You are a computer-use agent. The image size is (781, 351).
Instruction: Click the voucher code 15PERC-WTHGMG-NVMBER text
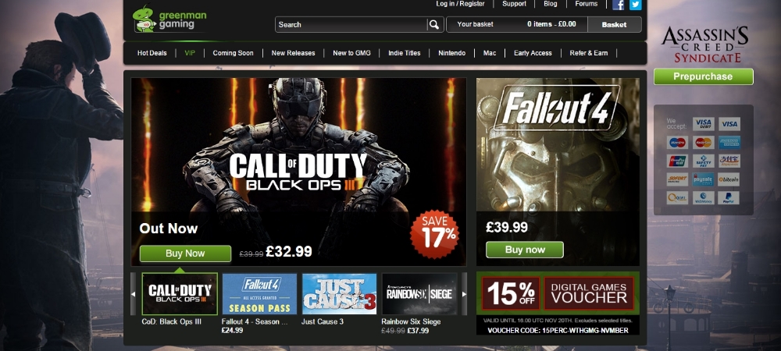(558, 330)
